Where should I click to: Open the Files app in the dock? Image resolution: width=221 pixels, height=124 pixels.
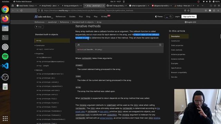click(5, 28)
